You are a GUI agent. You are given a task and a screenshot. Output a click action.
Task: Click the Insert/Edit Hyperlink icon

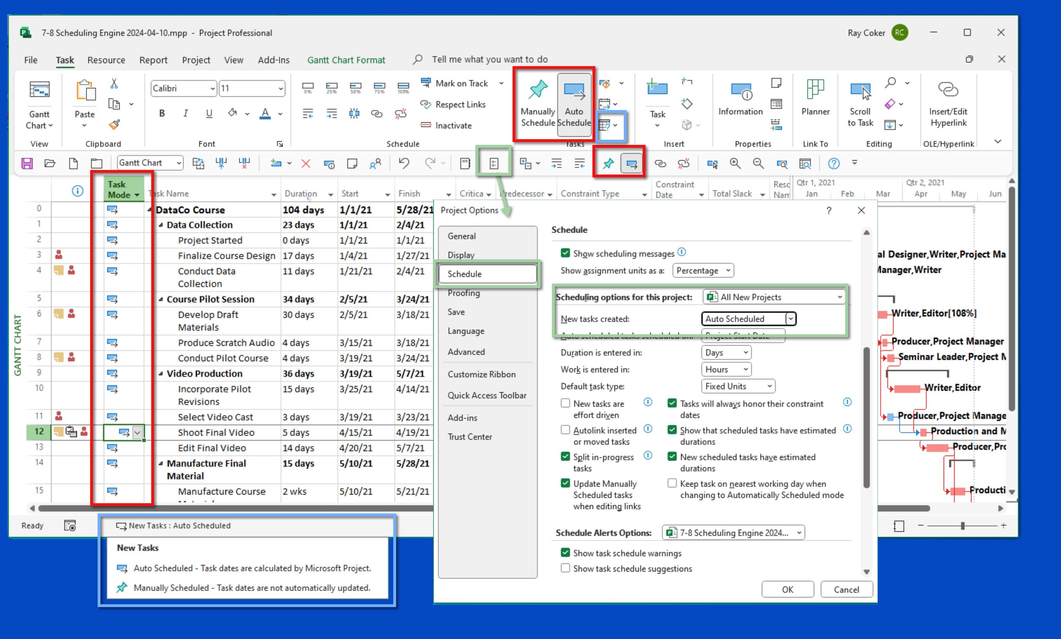click(948, 89)
